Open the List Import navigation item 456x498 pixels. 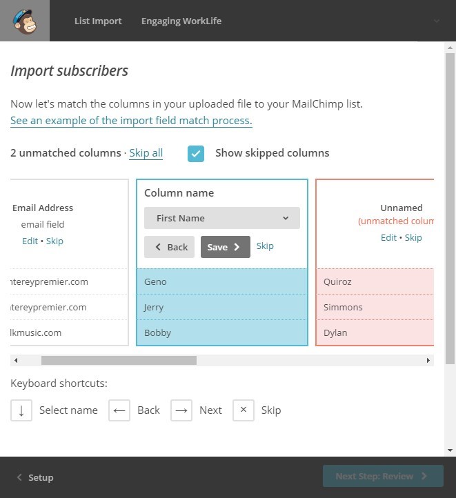pos(98,21)
